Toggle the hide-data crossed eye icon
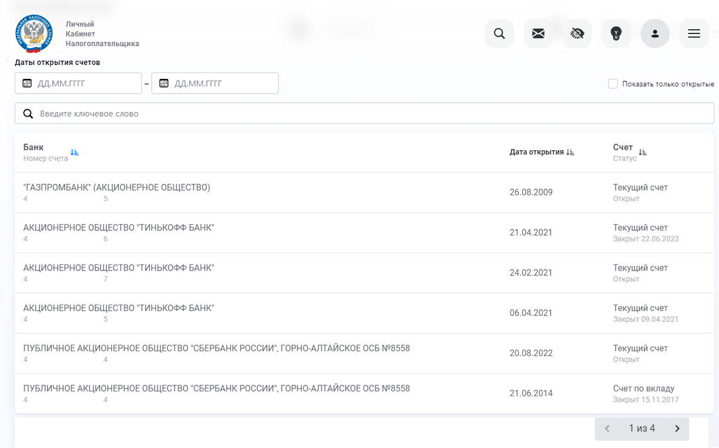Viewport: 719px width, 448px height. point(577,33)
